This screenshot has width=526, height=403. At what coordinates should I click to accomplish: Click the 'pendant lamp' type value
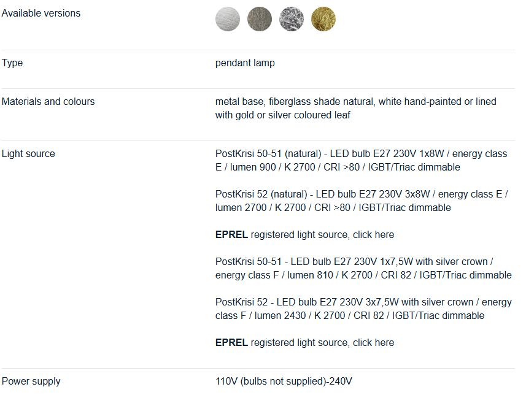245,63
